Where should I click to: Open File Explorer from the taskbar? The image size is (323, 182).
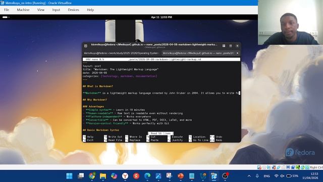[x=103, y=176]
